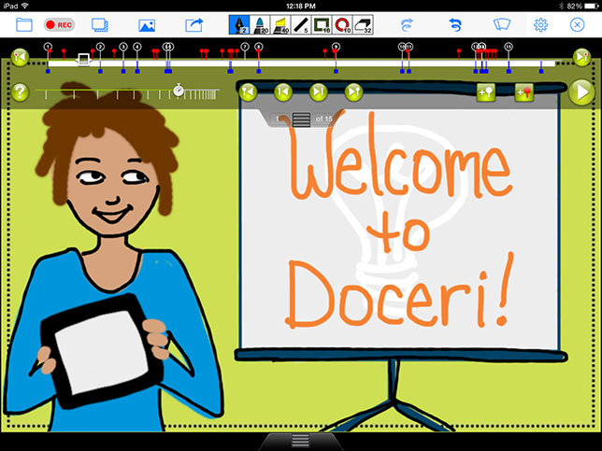Jump to the timeline end pin button
This screenshot has width=602, height=451.
pos(581,57)
